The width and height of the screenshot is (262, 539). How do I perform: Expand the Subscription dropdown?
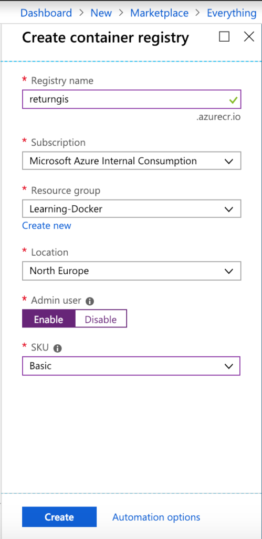coord(132,161)
